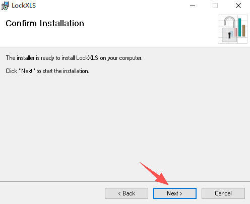Minimize the LockXLS installer window

coord(193,6)
